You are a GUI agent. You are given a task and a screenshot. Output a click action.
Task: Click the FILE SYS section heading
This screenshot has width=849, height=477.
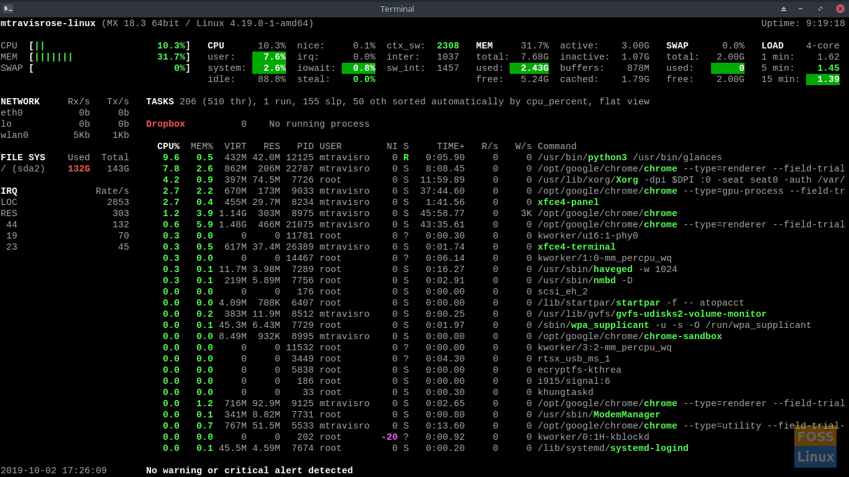23,158
